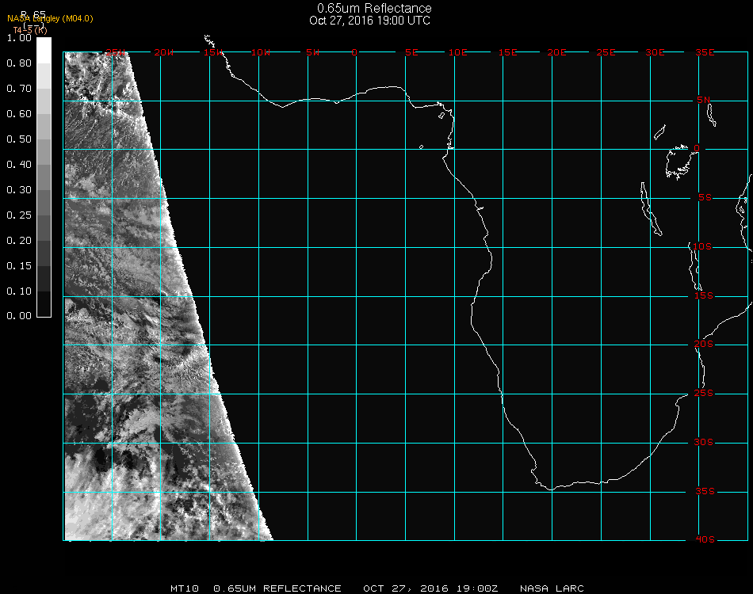
Task: Click the 0.70 color bar label
Action: point(19,89)
